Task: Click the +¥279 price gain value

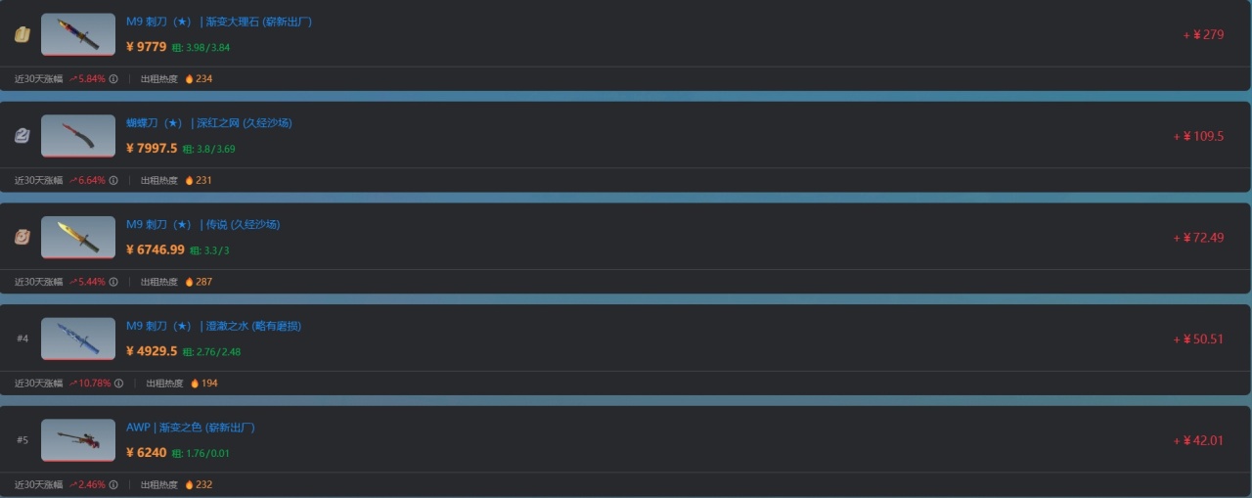Action: (x=1203, y=35)
